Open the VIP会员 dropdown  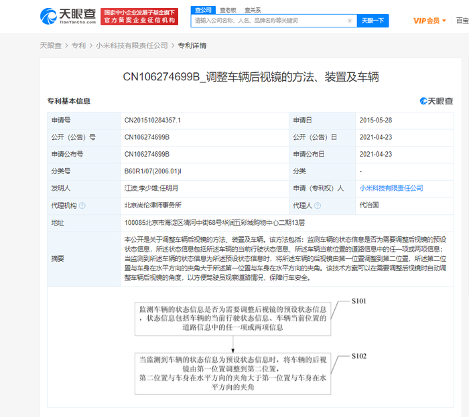pos(429,21)
